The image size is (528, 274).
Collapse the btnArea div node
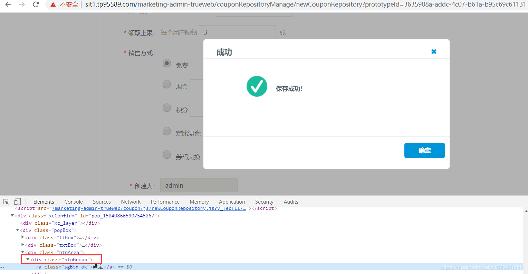coord(23,252)
